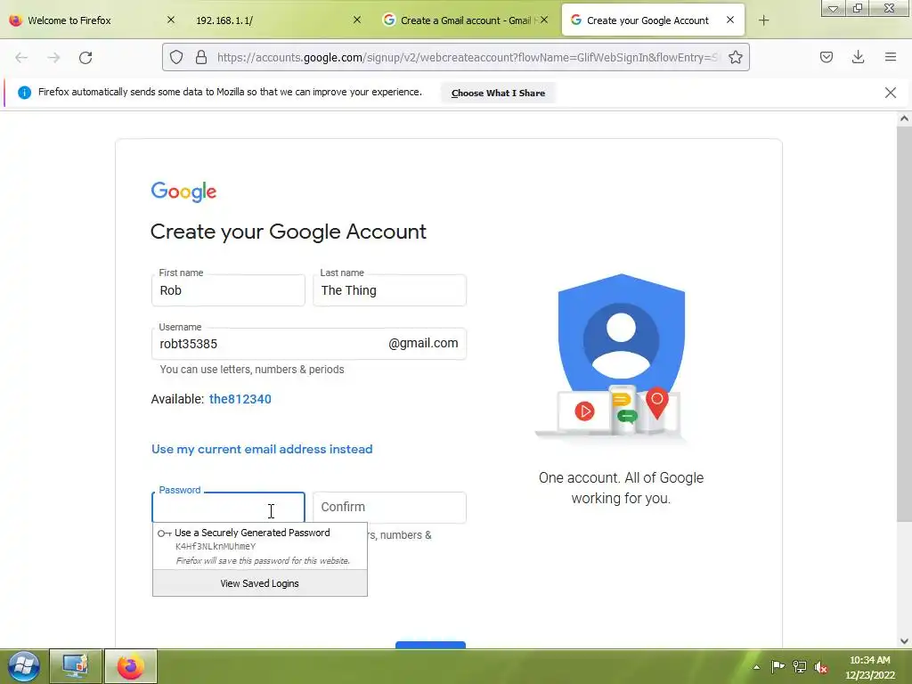Image resolution: width=912 pixels, height=684 pixels.
Task: Click the address bar URL
Action: pyautogui.click(x=467, y=57)
